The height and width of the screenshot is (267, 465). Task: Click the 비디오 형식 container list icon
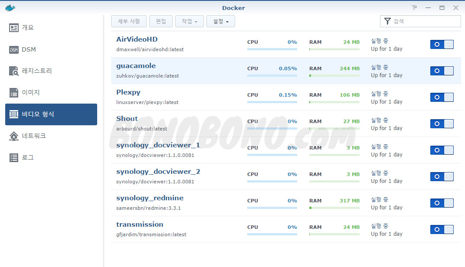[13, 114]
